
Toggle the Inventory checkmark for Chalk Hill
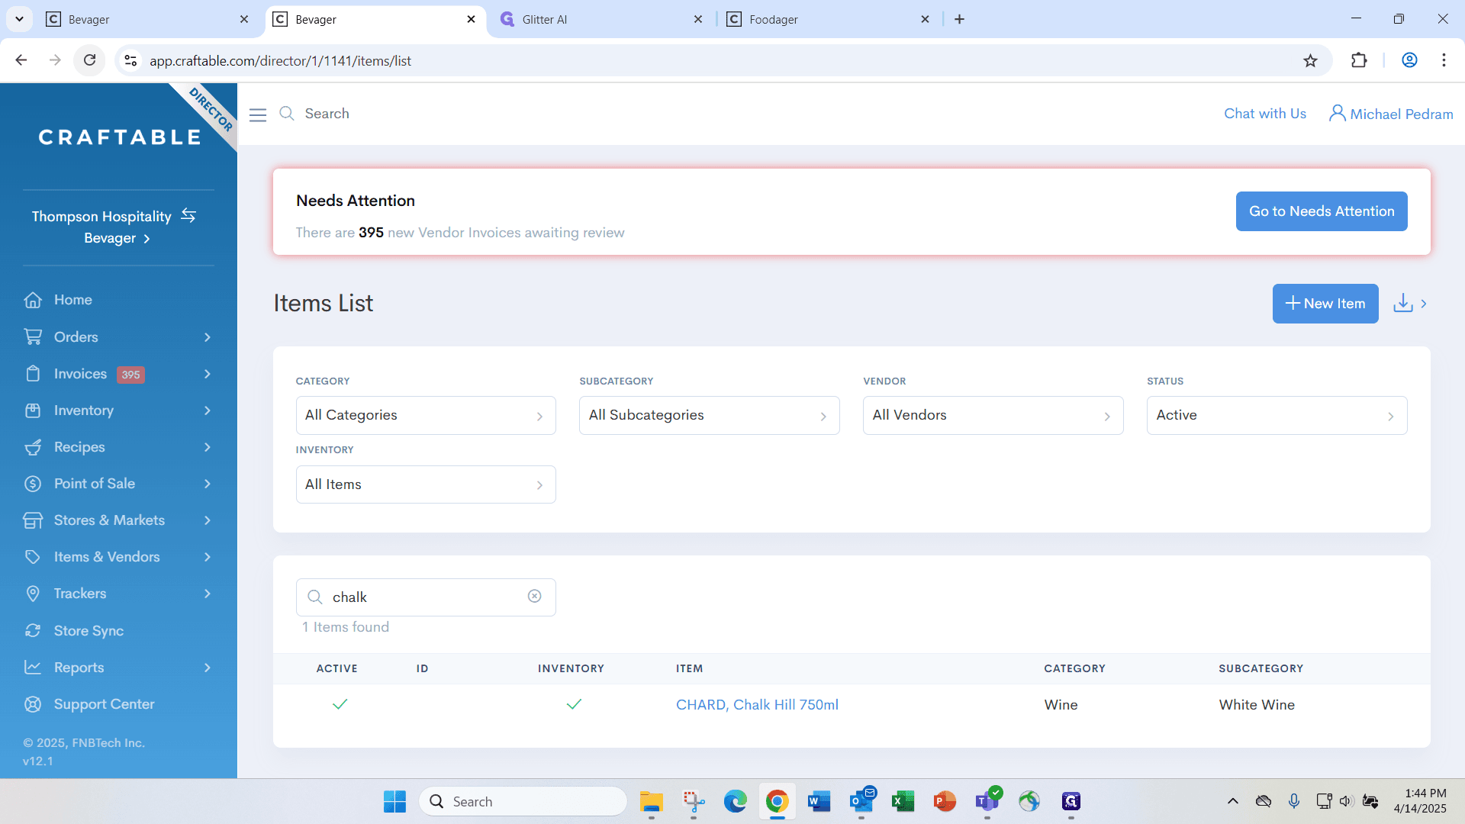pyautogui.click(x=575, y=704)
